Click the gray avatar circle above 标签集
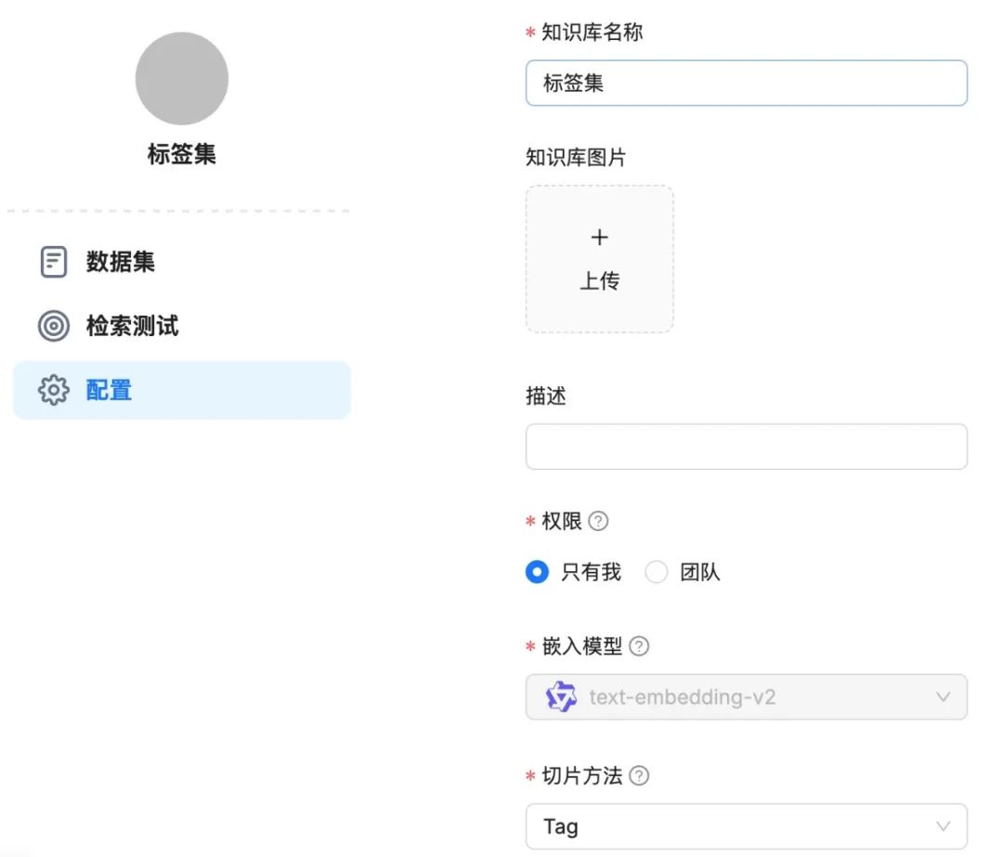This screenshot has height=857, width=1003. point(182,79)
